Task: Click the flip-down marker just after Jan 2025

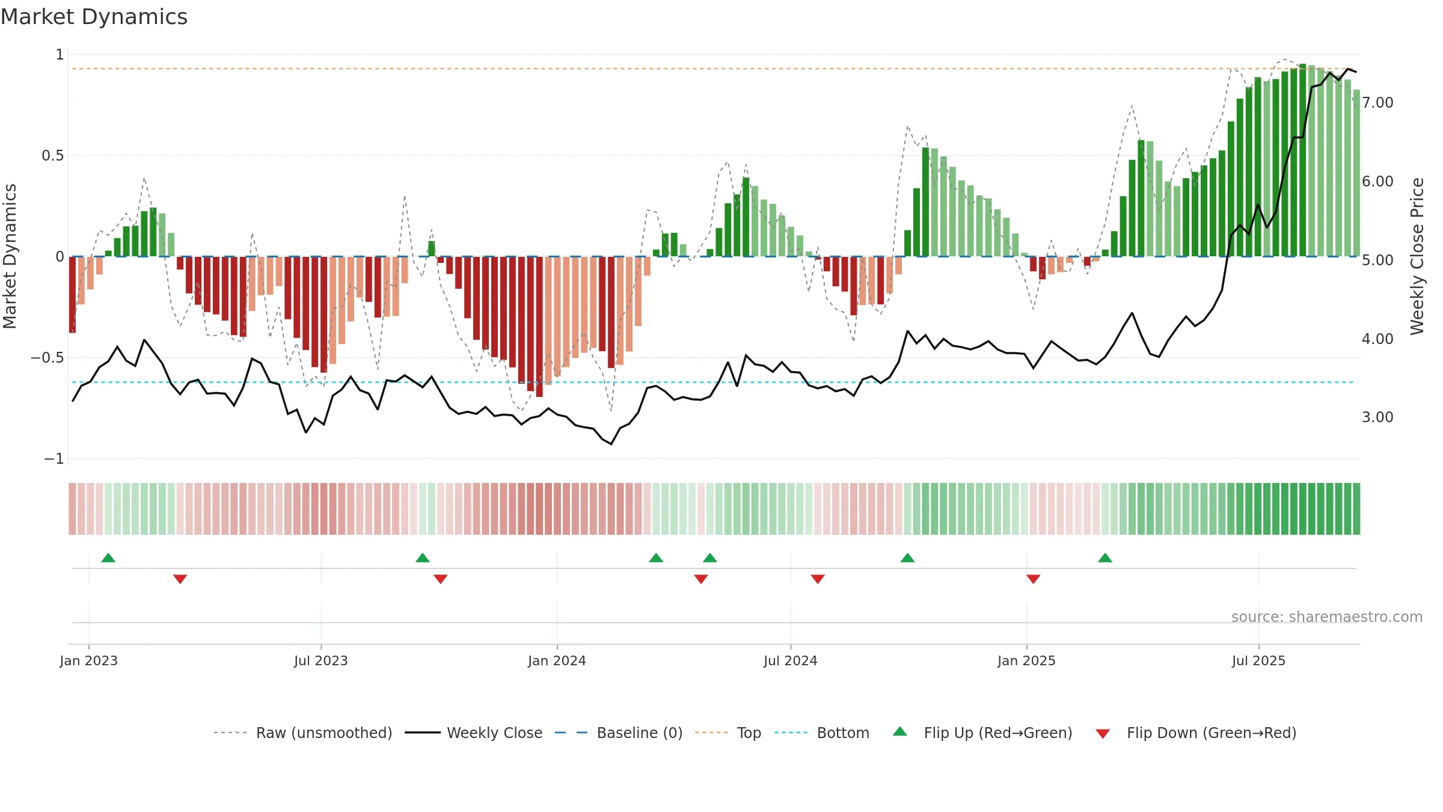Action: [x=1034, y=579]
